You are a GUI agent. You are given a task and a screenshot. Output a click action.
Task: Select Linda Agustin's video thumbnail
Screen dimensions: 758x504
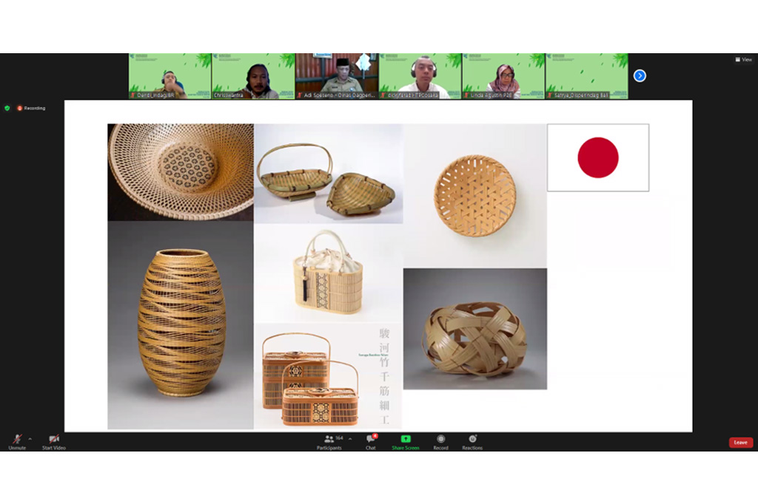[503, 75]
